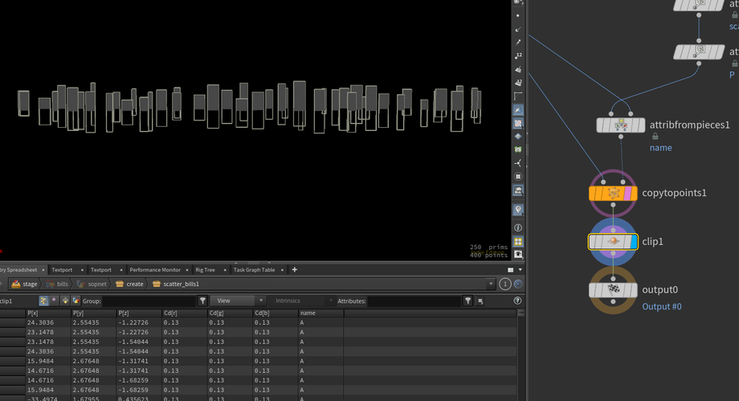This screenshot has height=401, width=739.
Task: Open the Intrinsics dropdown
Action: coord(301,301)
